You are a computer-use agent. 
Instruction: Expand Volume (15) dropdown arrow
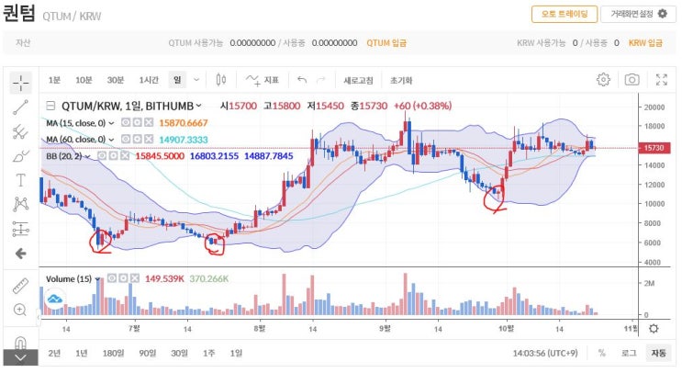(98, 279)
